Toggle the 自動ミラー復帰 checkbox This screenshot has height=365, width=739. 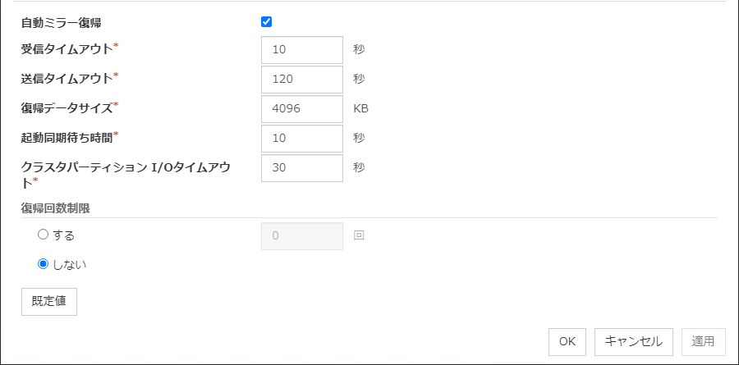pos(266,22)
